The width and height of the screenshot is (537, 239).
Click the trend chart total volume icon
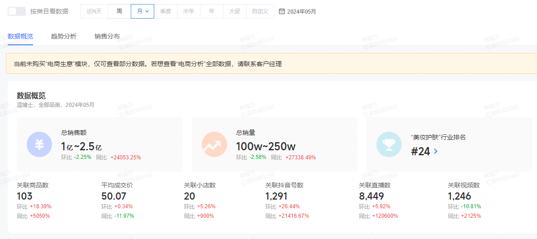click(214, 144)
